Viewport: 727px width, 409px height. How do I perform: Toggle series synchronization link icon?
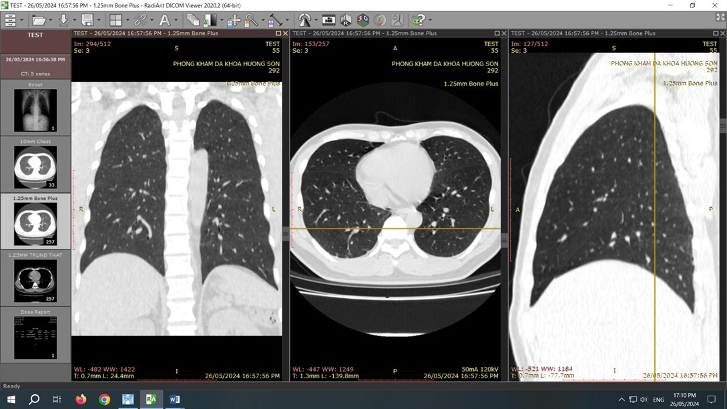click(140, 20)
